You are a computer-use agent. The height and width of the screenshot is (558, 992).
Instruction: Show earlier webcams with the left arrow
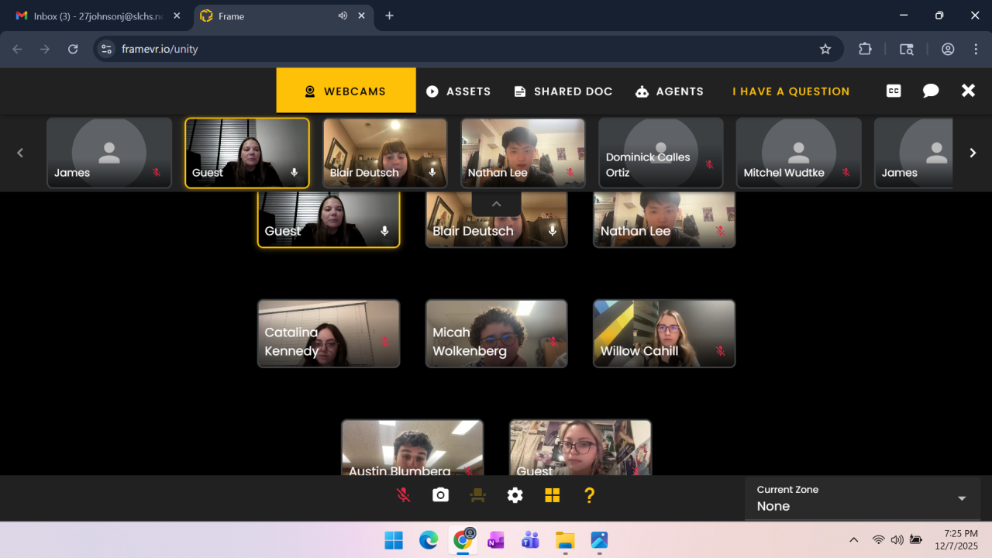[x=21, y=153]
